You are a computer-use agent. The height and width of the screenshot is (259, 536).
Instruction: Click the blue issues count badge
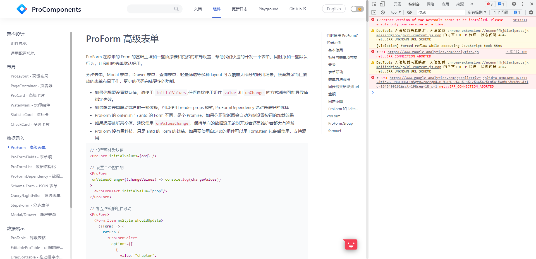(x=501, y=4)
